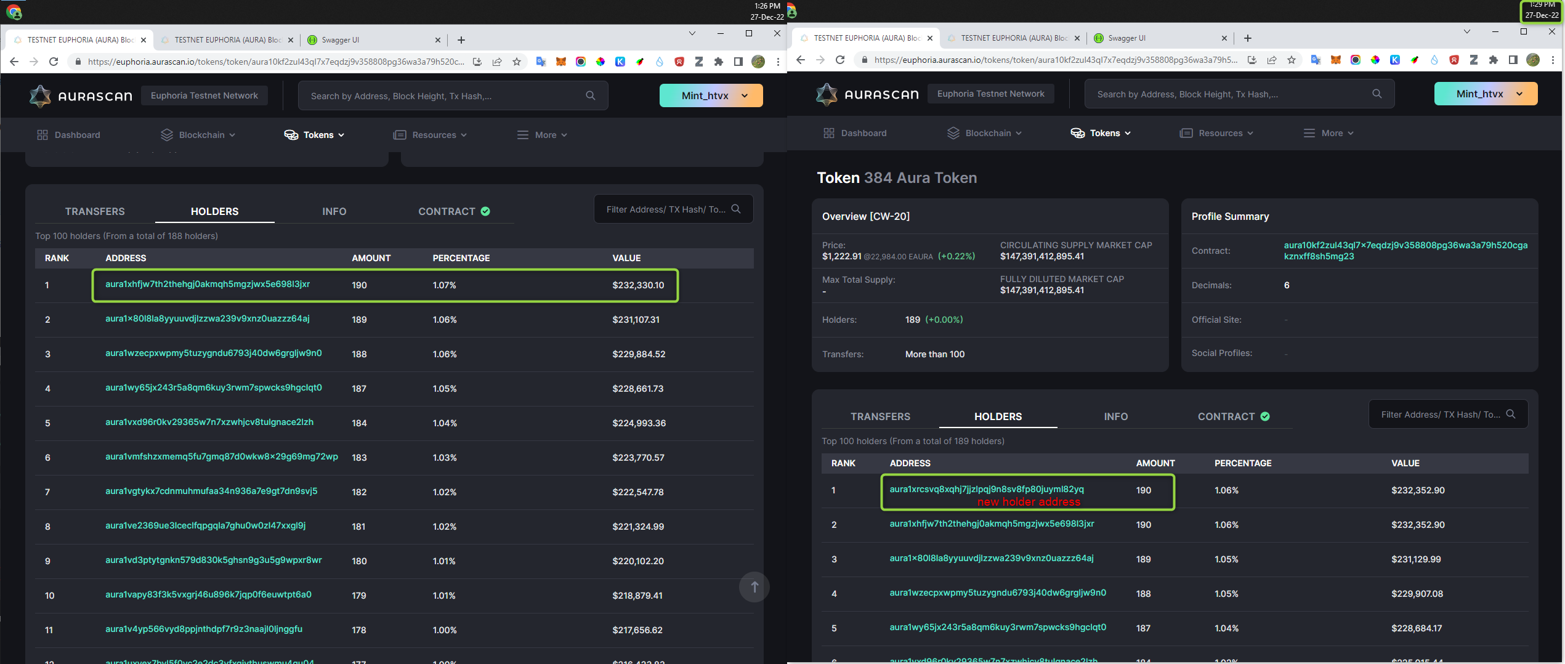Click contract address link in Profile Summary
This screenshot has height=664, width=1565.
click(1405, 251)
